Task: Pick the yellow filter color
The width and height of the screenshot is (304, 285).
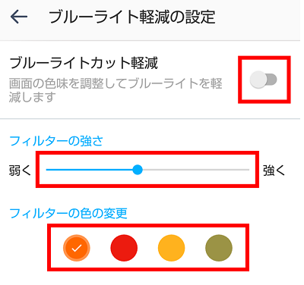Action: [x=171, y=248]
